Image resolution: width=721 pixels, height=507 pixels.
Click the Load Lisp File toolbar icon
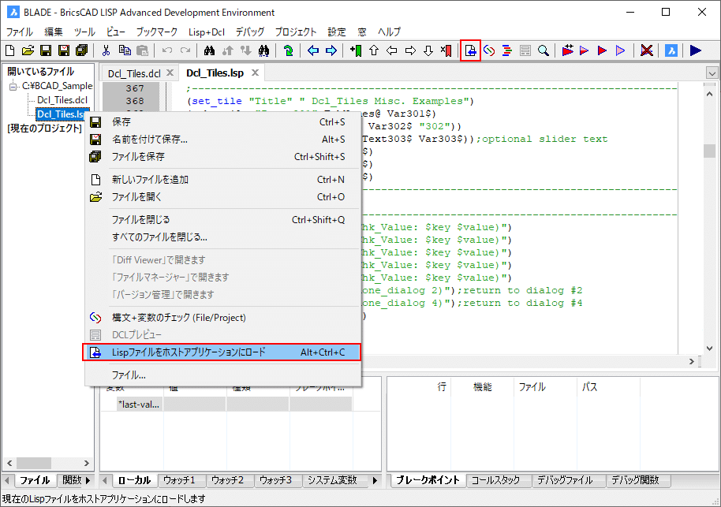tap(470, 50)
